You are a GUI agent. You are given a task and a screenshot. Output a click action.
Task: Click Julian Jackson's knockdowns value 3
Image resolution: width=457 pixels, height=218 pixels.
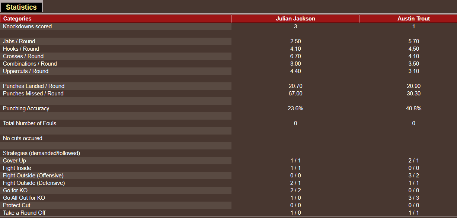point(295,26)
